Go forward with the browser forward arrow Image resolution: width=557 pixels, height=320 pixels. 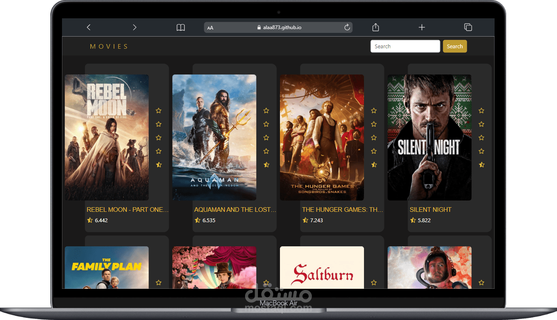[x=134, y=27]
